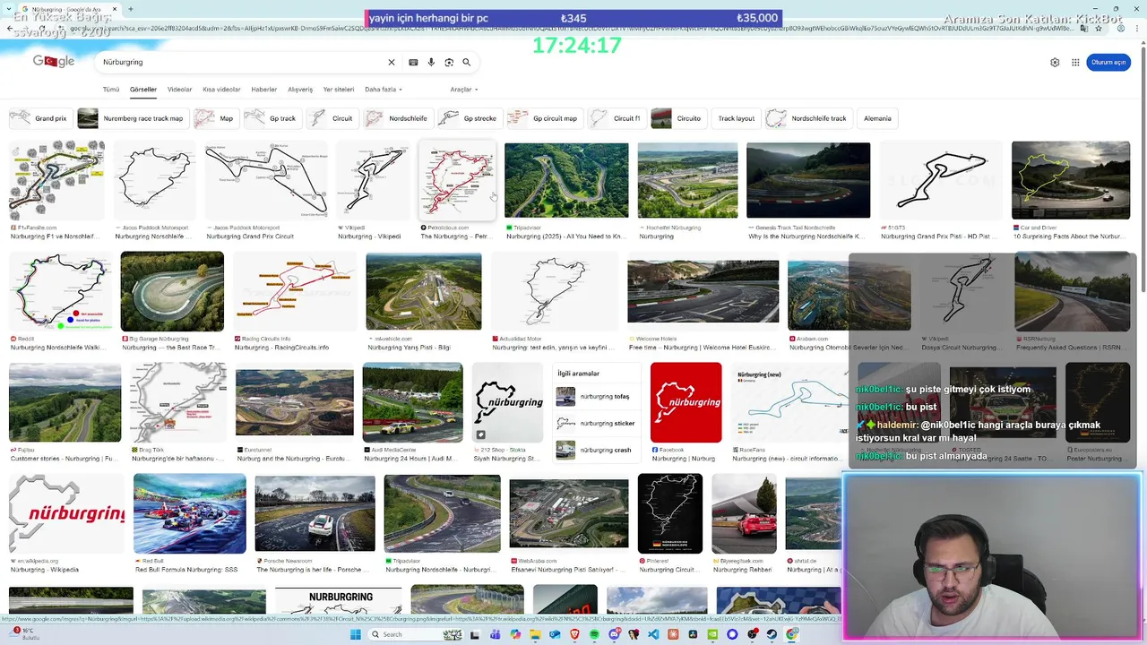Switch to the Videolar tab

coord(180,90)
